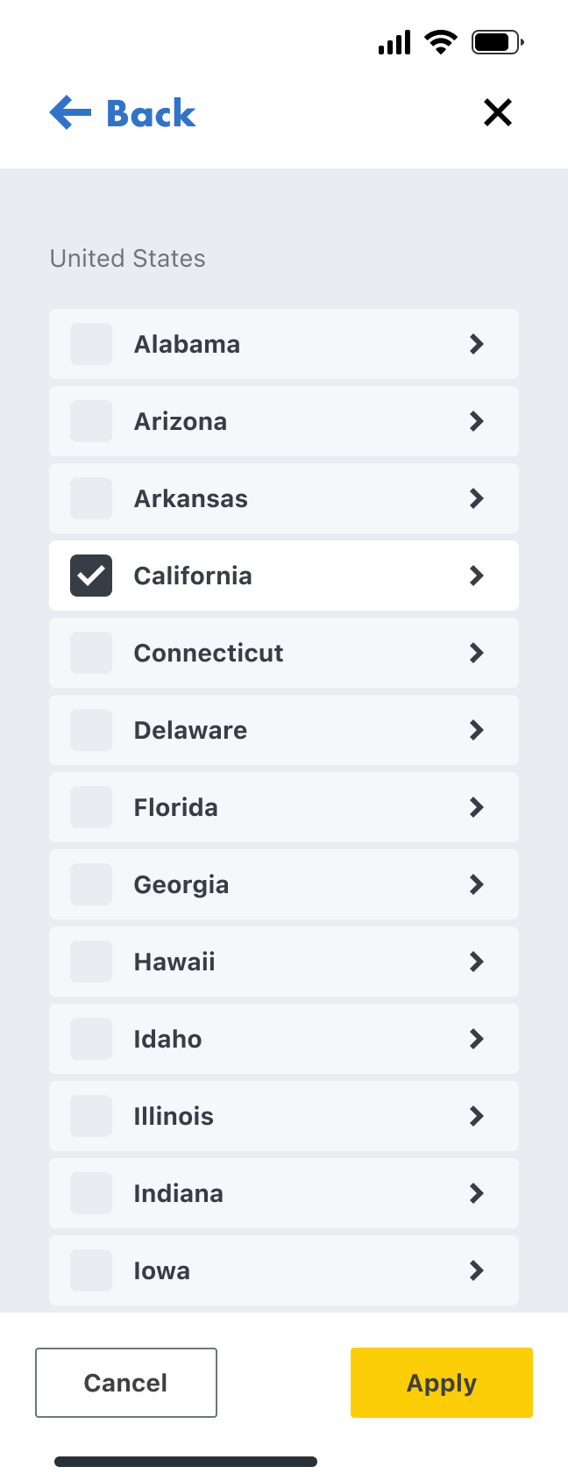Close the state selection panel

coord(498,112)
